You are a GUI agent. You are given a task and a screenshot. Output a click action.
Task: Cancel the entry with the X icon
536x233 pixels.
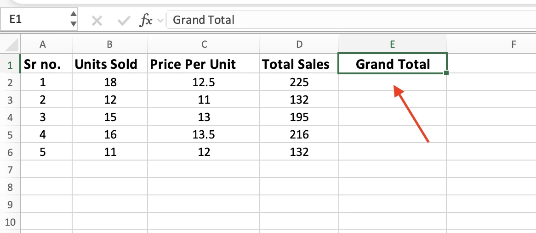97,21
